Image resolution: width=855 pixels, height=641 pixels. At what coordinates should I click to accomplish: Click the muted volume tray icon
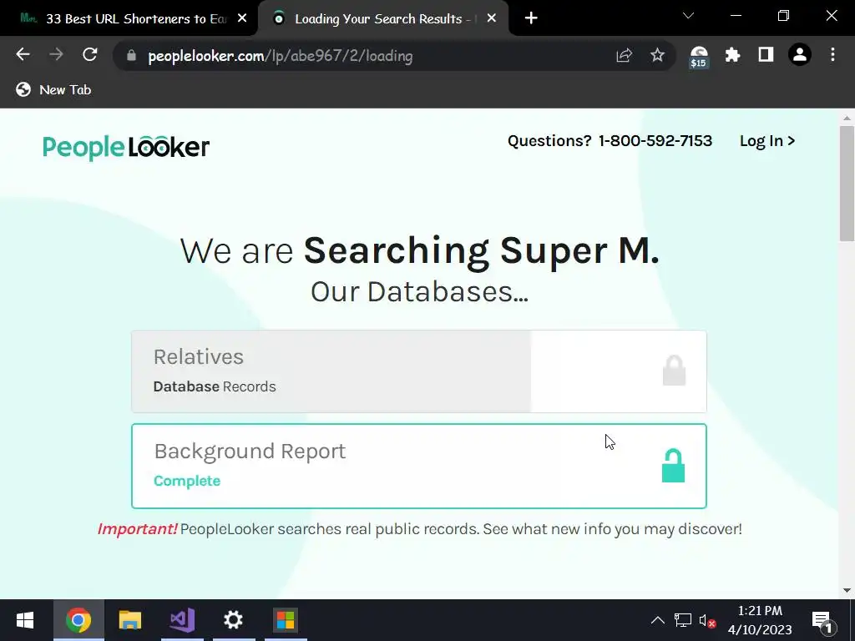pos(707,621)
